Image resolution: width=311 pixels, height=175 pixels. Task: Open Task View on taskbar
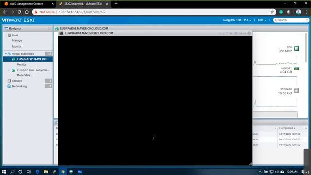point(29,172)
